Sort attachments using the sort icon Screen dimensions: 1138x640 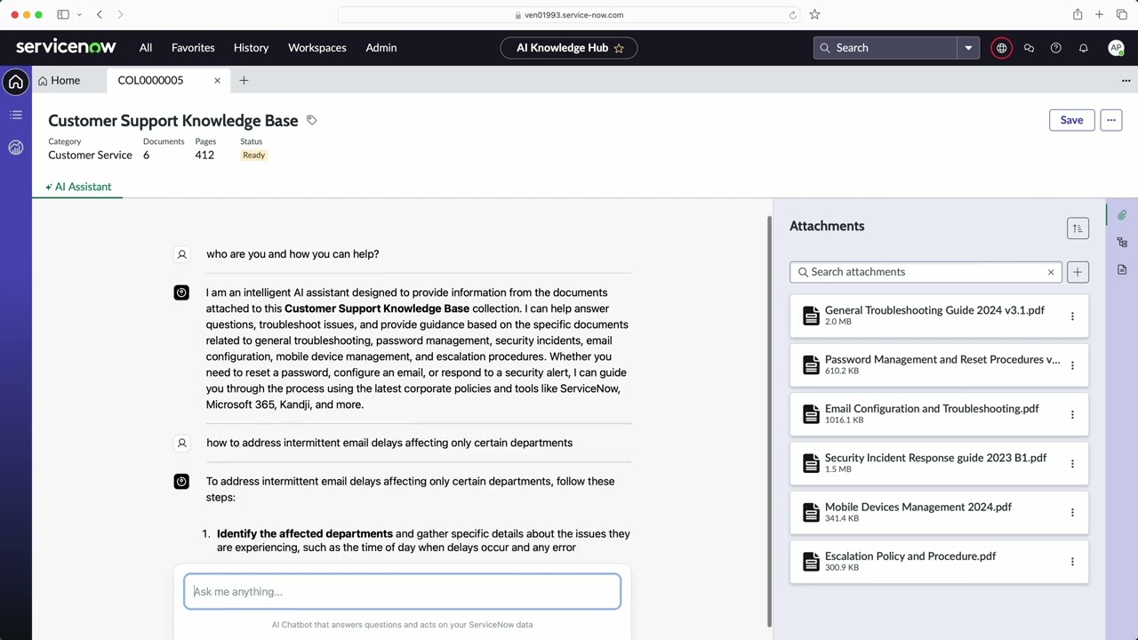(x=1078, y=228)
